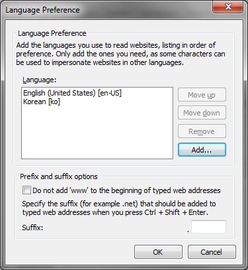Click the 'Add the languages you use' description text
This screenshot has height=270, width=248.
(120, 54)
